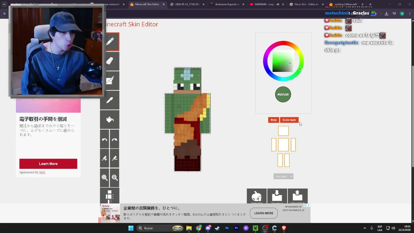
Task: Toggle head part visibility in body diagram
Action: pyautogui.click(x=283, y=131)
